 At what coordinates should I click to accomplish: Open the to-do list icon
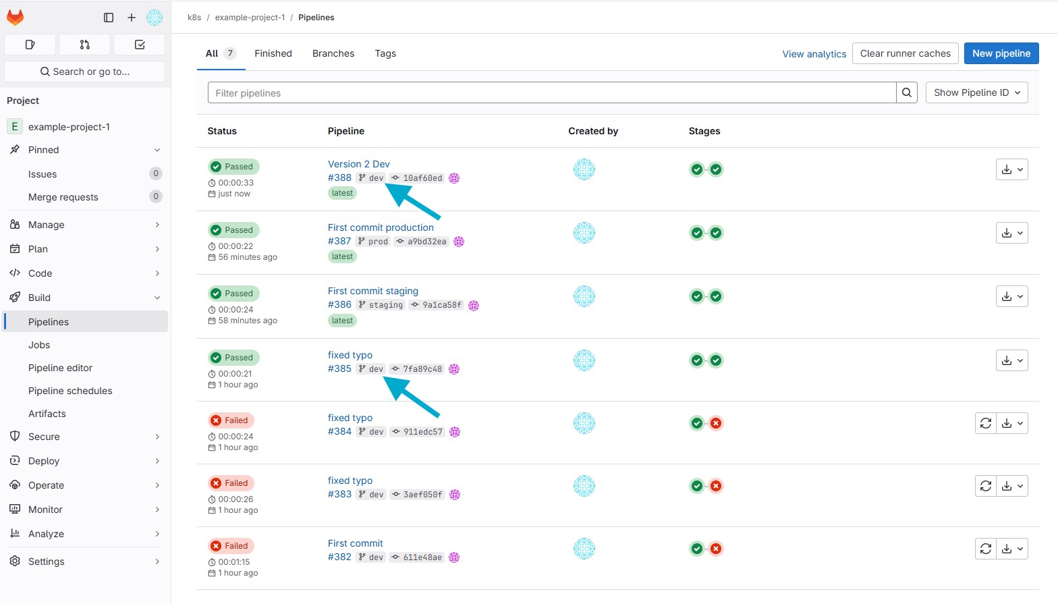point(140,45)
